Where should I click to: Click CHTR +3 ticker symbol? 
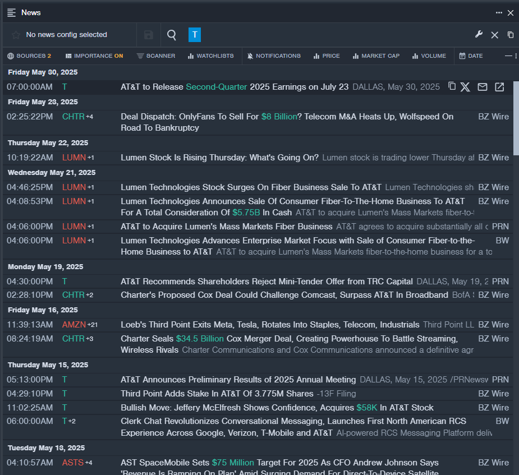click(x=74, y=339)
